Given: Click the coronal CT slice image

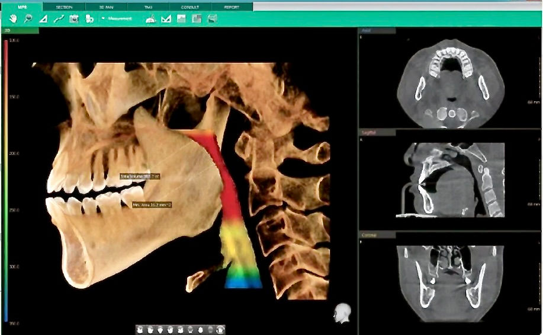Looking at the screenshot, I should 449,283.
